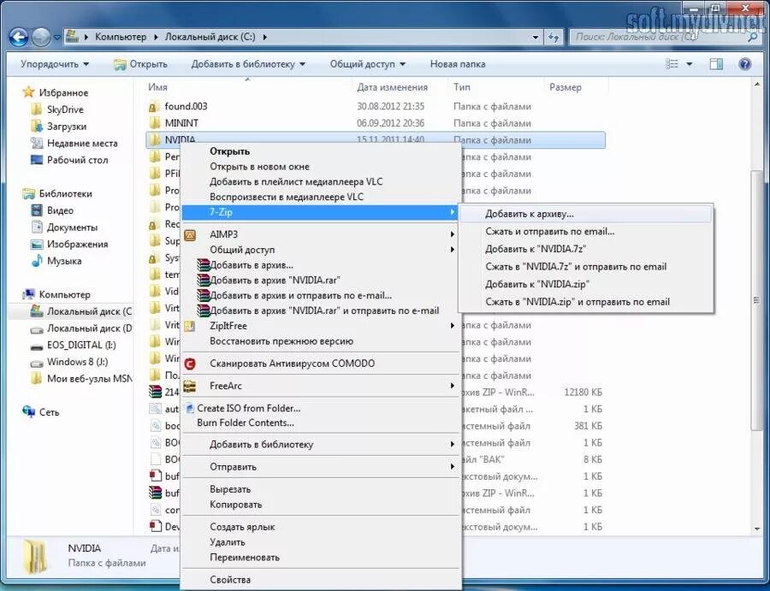The image size is (770, 591).
Task: Click the Create ISO from Folder icon
Action: click(189, 408)
